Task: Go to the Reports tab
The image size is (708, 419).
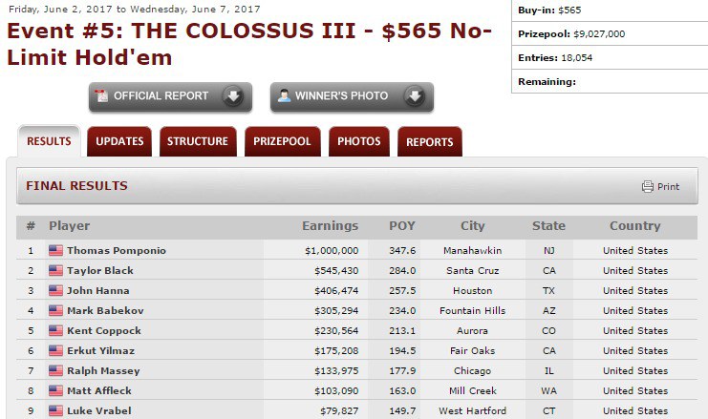Action: pos(430,142)
